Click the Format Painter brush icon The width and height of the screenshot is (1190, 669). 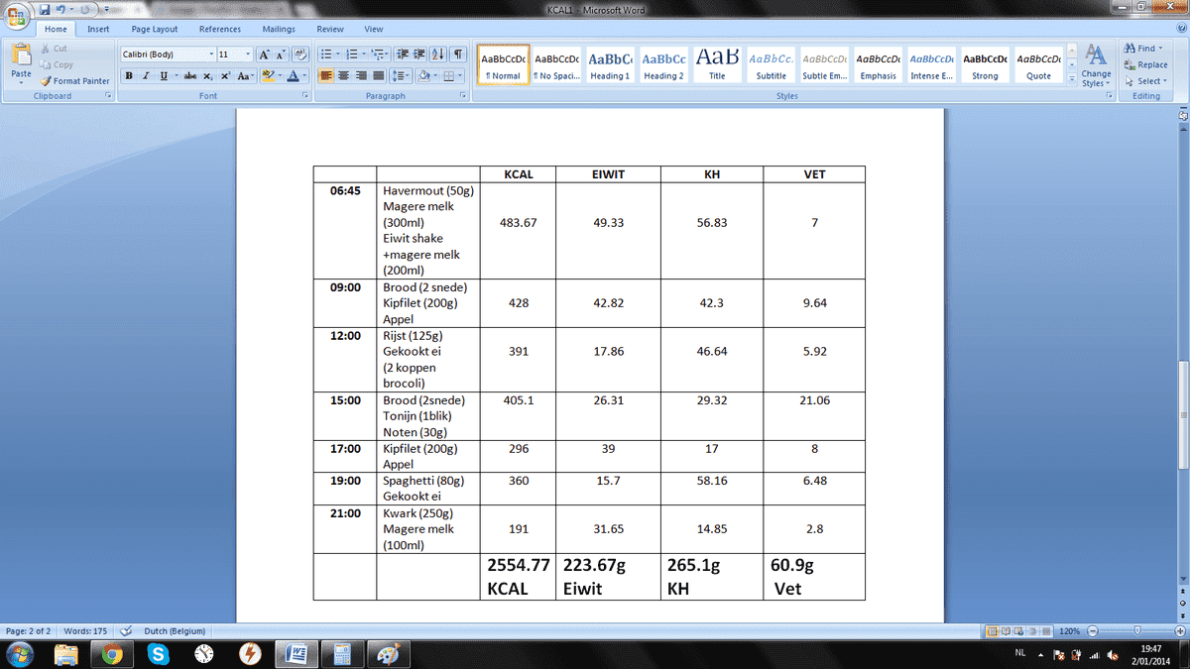(47, 81)
